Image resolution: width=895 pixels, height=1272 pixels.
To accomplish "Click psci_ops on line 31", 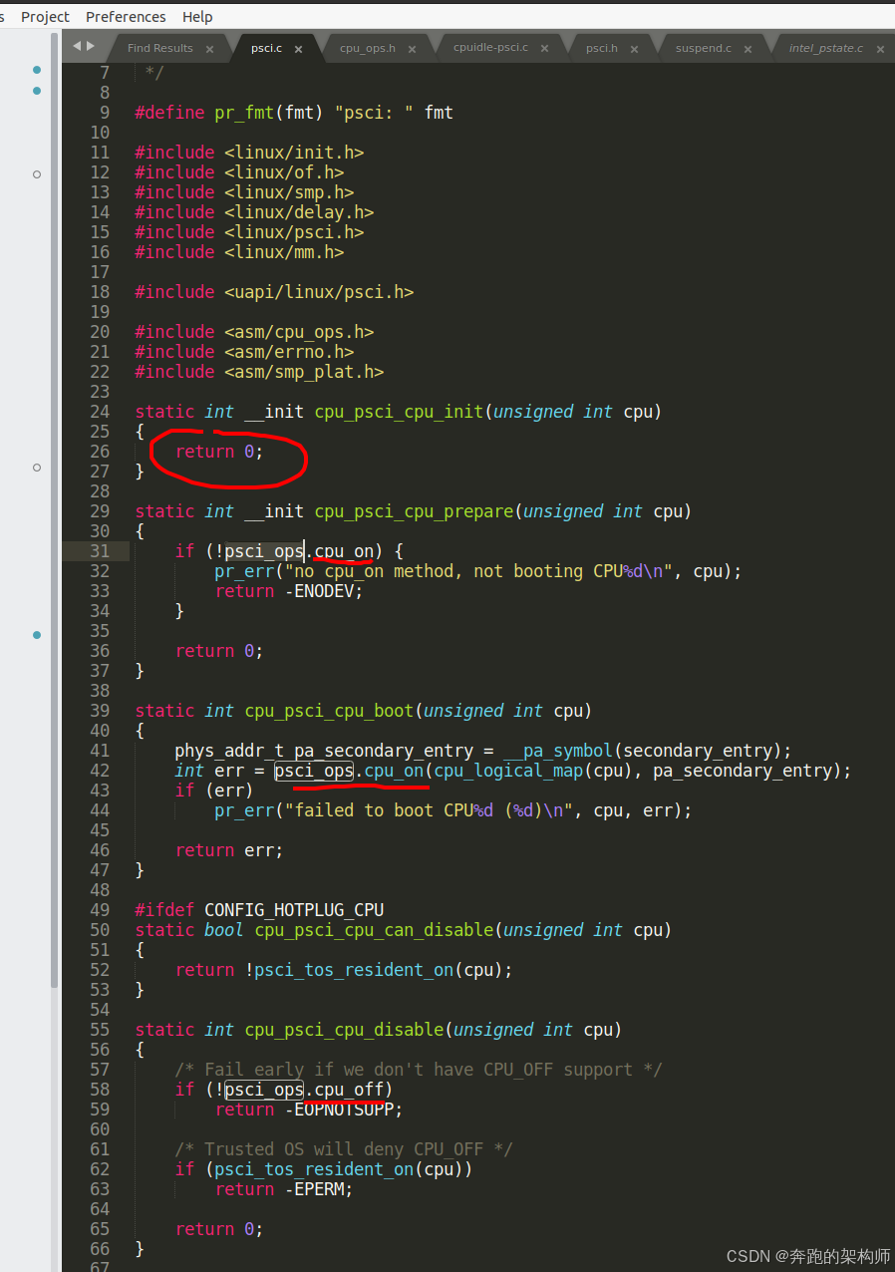I will coord(264,551).
